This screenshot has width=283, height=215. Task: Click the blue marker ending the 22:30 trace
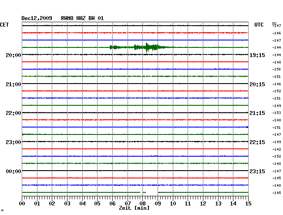[247, 127]
